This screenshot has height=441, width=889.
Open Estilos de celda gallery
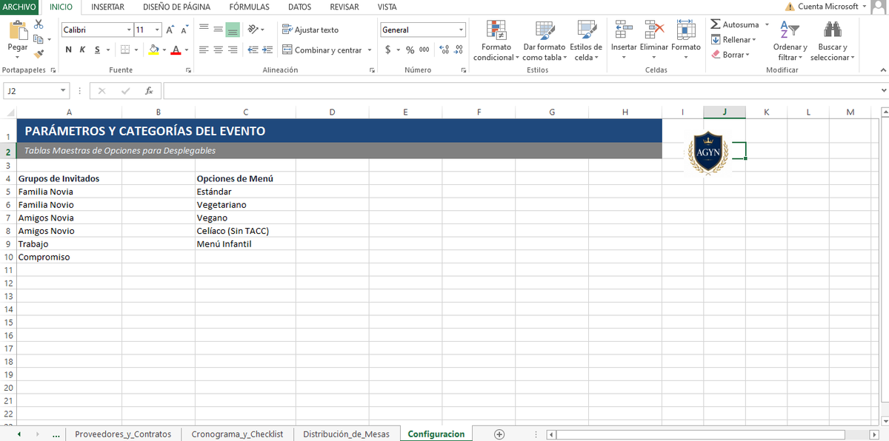pyautogui.click(x=586, y=41)
